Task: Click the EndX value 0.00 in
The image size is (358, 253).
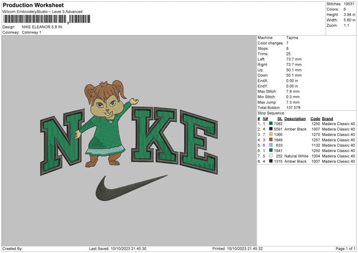Action: [x=292, y=81]
